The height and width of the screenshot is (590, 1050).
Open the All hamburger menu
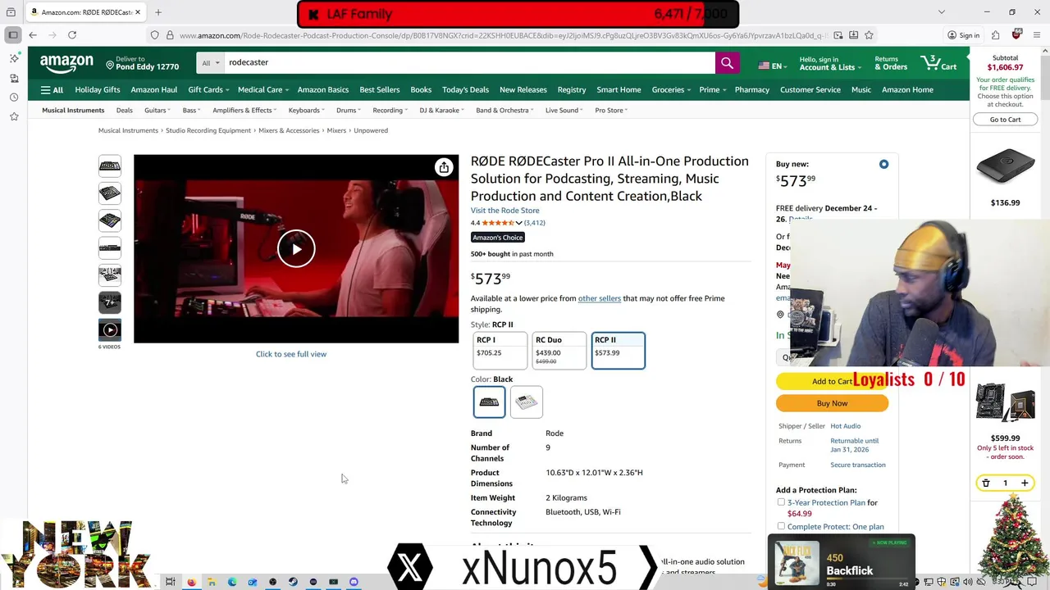pos(52,89)
